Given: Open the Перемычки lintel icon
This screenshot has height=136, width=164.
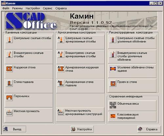Looking at the screenshot, I should tap(9, 98).
